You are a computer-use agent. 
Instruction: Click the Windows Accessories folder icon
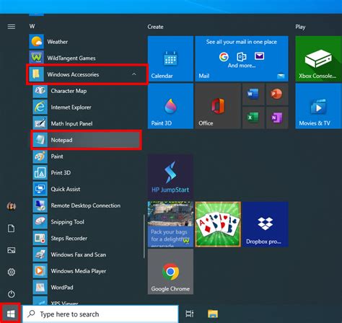(x=36, y=74)
